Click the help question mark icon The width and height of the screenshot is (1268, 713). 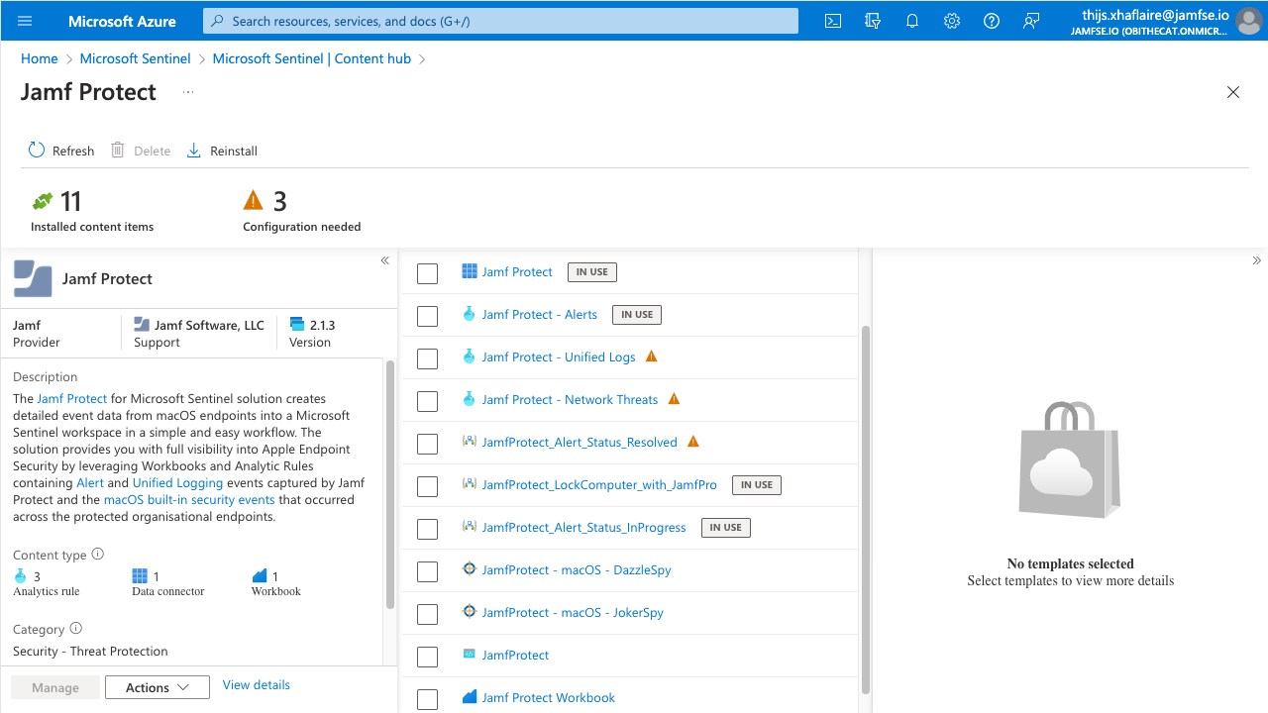click(x=992, y=21)
